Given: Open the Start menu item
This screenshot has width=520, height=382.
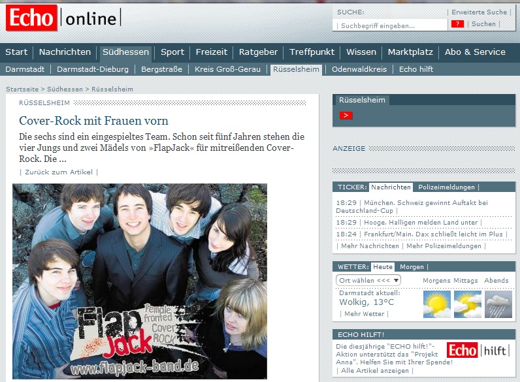Looking at the screenshot, I should pyautogui.click(x=16, y=52).
